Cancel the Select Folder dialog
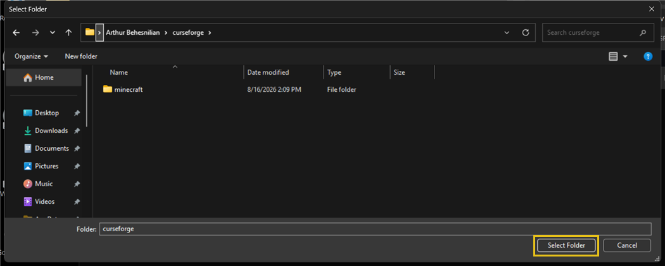 pos(627,245)
